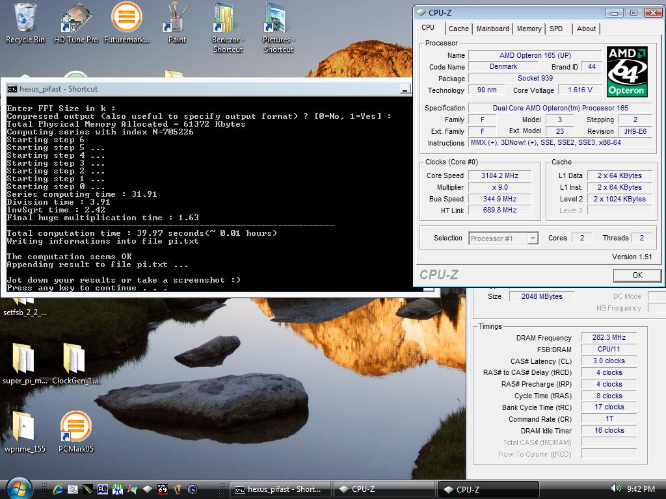Open the Recycle Bin desktop icon

[x=25, y=23]
